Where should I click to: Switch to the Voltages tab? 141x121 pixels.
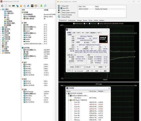(x=79, y=20)
